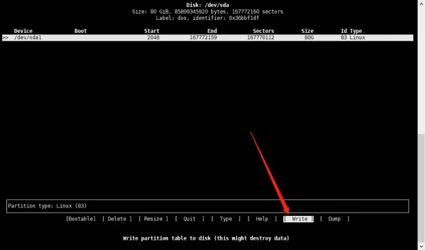Click the 83 Linux type cell
Viewport: 425px width, 250px height.
pyautogui.click(x=353, y=37)
